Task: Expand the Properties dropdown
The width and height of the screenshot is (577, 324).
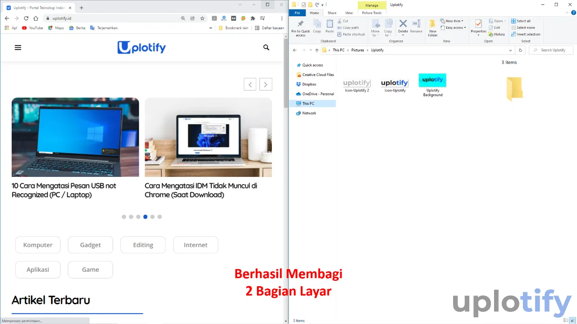Action: tap(478, 35)
